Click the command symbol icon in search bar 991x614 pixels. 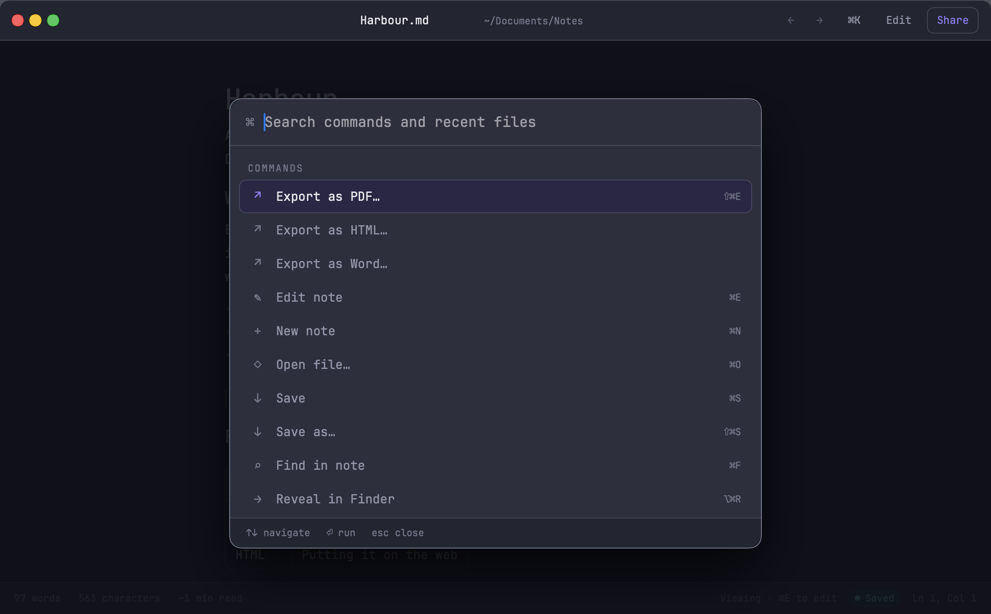(250, 122)
